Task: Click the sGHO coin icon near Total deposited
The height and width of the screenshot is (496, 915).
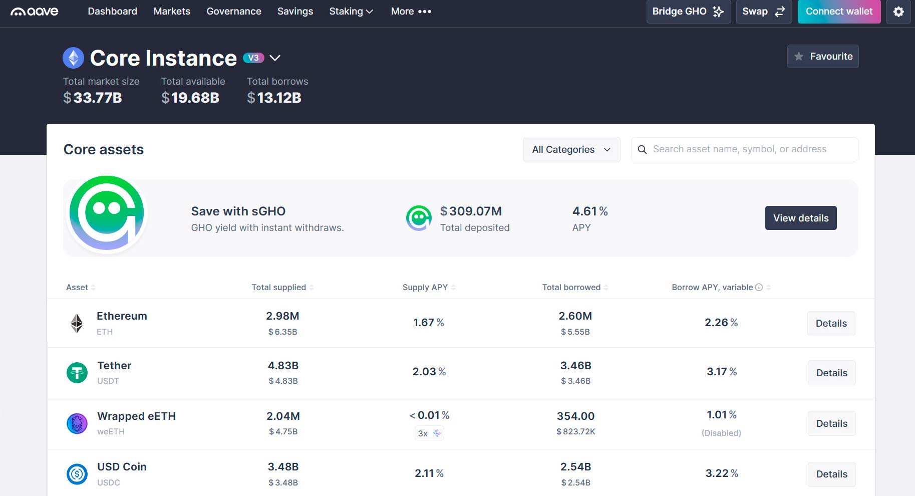Action: click(419, 218)
